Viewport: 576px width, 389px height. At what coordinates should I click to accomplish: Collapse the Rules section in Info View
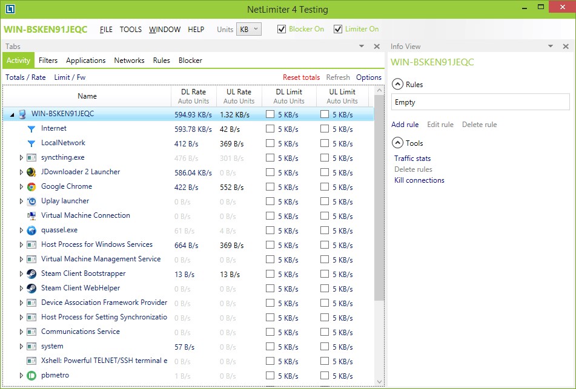tap(397, 85)
